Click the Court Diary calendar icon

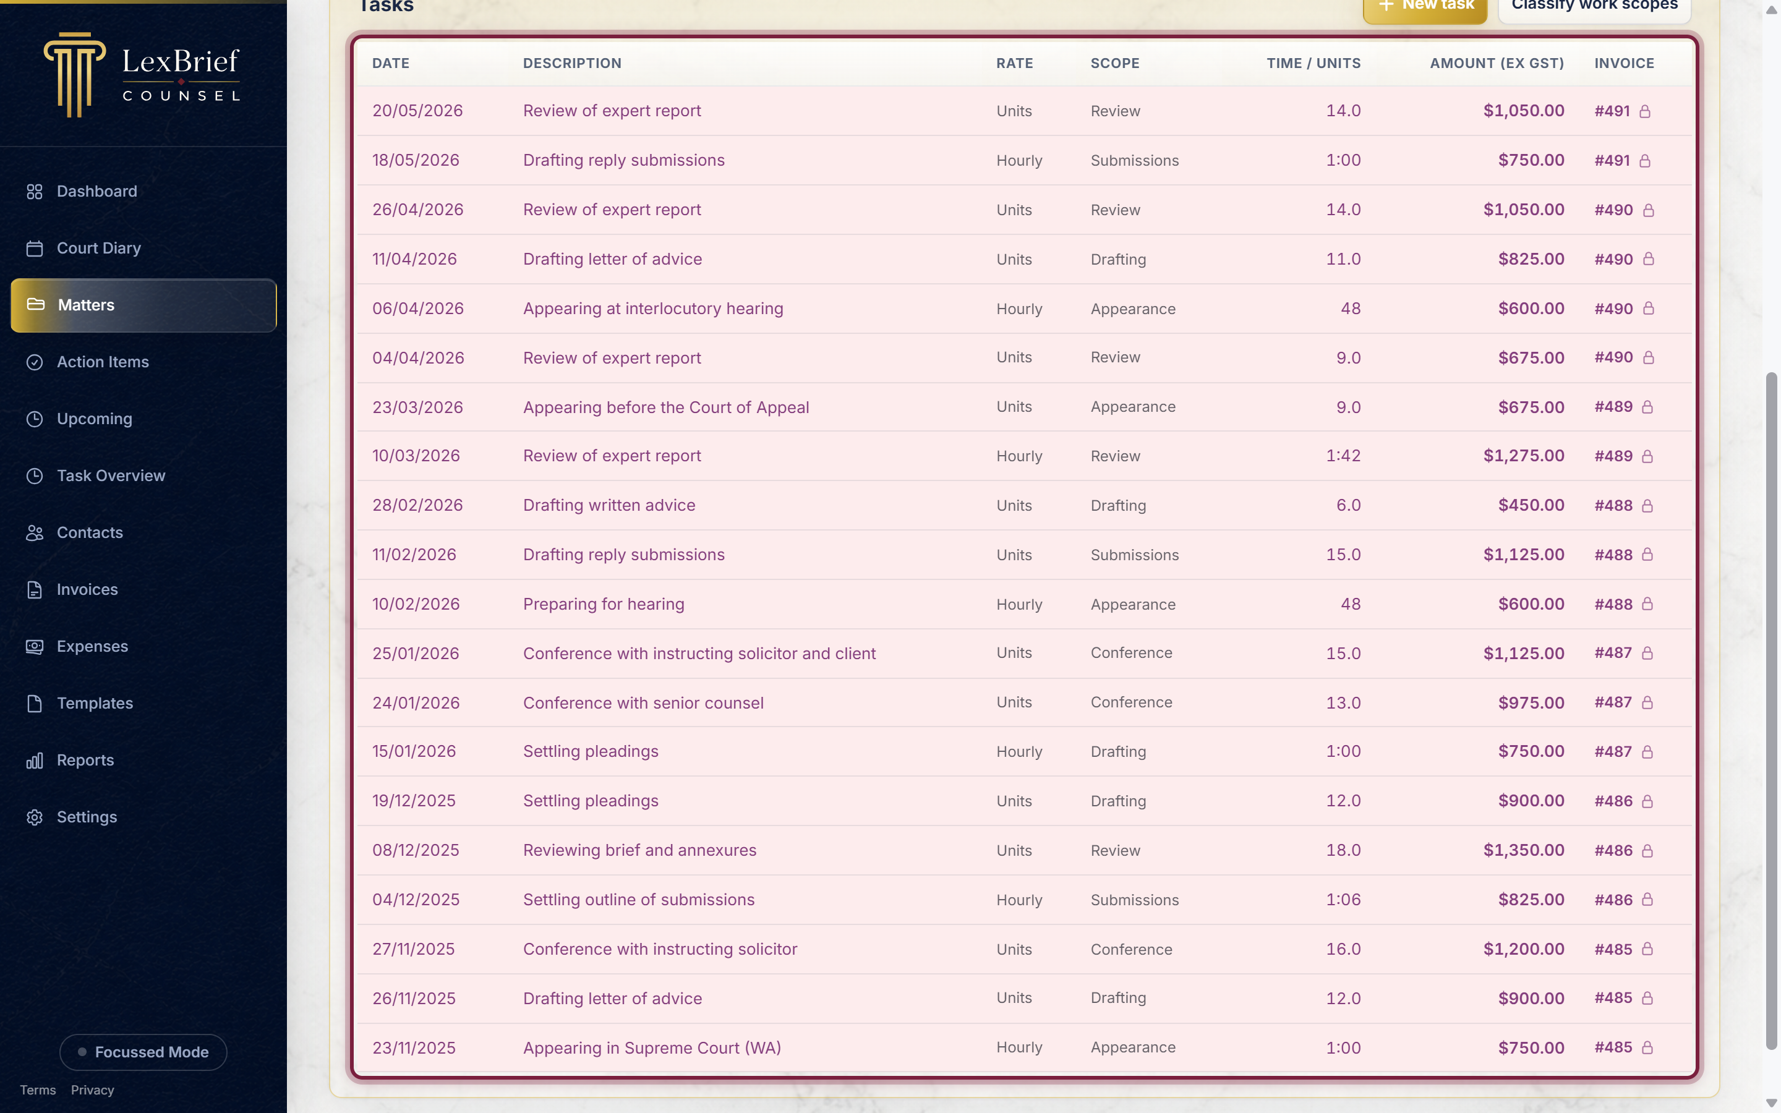click(35, 248)
